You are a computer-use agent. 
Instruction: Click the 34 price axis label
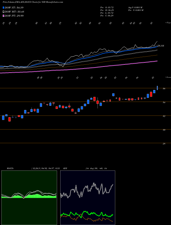tap(164, 102)
